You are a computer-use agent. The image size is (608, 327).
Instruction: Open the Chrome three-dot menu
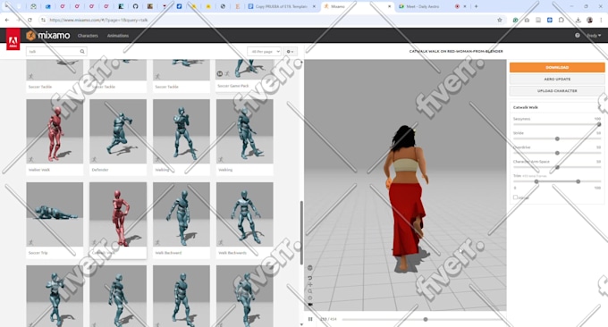[601, 20]
